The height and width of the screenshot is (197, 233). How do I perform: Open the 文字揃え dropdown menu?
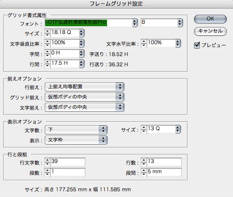(x=85, y=107)
